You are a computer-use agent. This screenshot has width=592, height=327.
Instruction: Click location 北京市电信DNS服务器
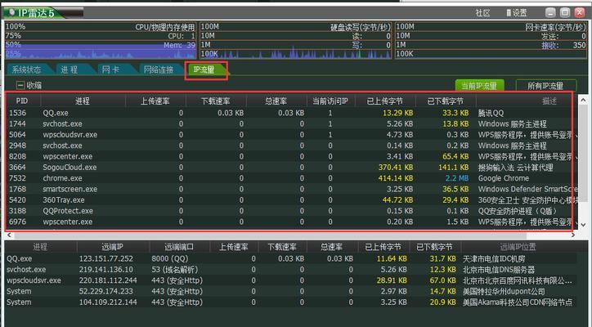499,270
